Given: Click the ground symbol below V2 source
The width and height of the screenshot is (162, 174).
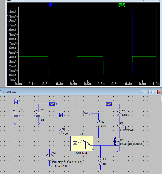Looking at the screenshot, I should [50, 167].
